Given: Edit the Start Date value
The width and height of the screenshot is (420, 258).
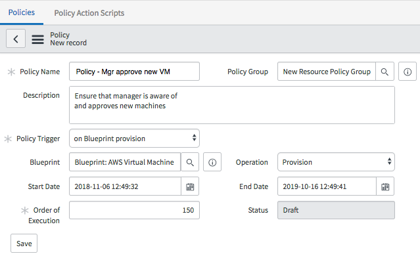Looking at the screenshot, I should tap(125, 186).
